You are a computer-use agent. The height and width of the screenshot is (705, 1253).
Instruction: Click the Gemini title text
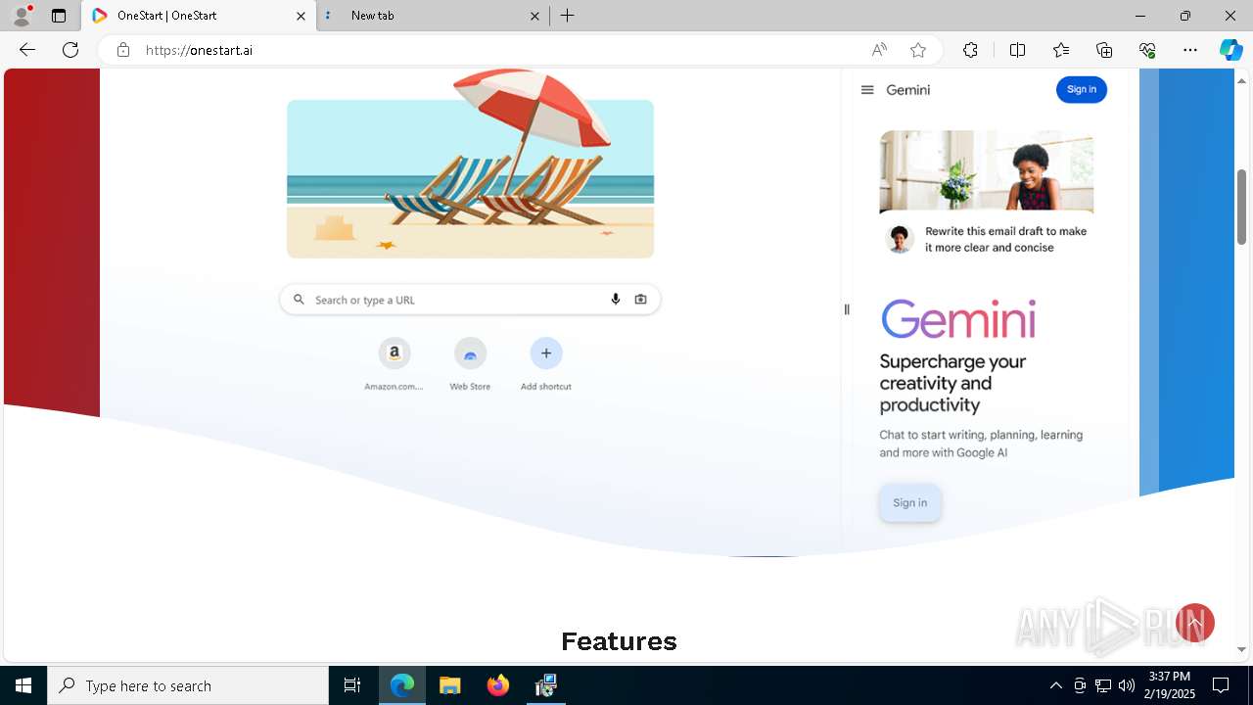pos(908,90)
